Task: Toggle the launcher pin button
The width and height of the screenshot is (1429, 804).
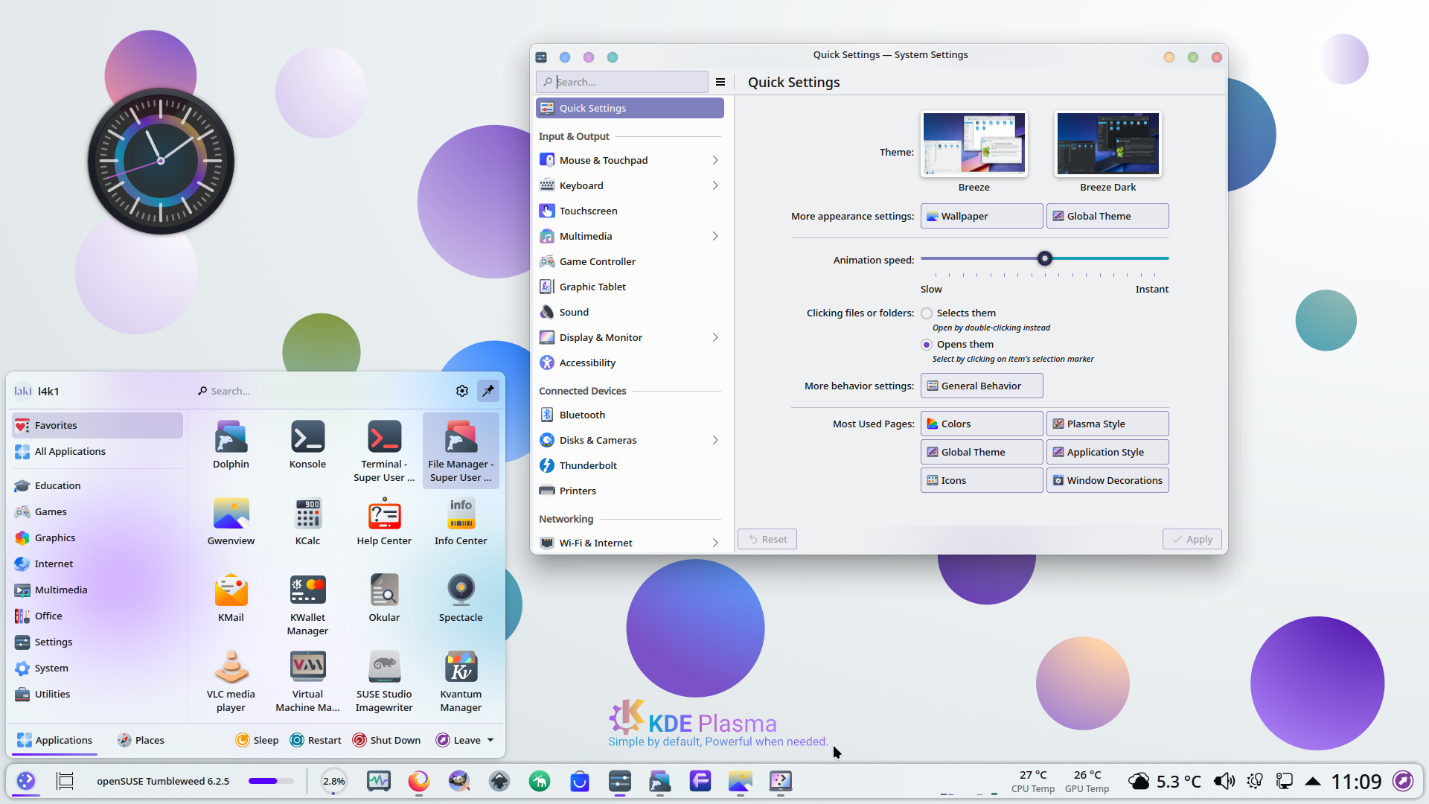Action: point(488,391)
